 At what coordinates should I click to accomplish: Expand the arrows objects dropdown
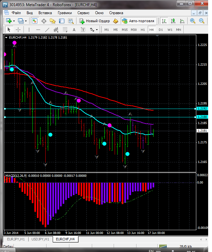(97, 30)
